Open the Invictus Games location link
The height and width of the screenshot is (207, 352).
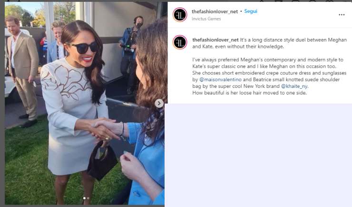[206, 19]
